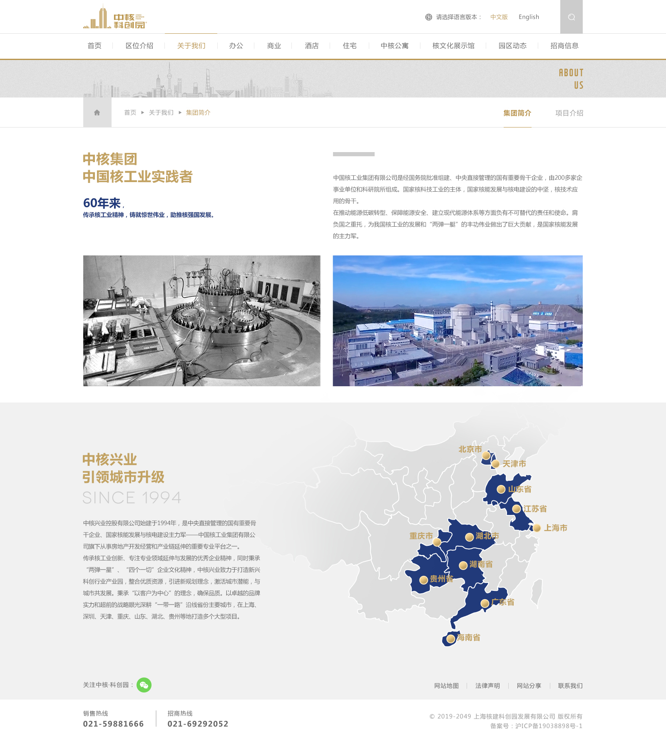Click the 天津市 map label
Image resolution: width=666 pixels, height=740 pixels.
pos(514,464)
